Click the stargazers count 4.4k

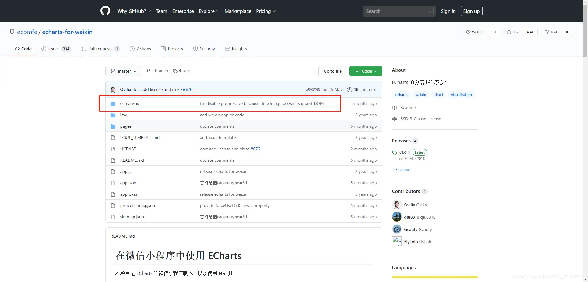[x=530, y=32]
